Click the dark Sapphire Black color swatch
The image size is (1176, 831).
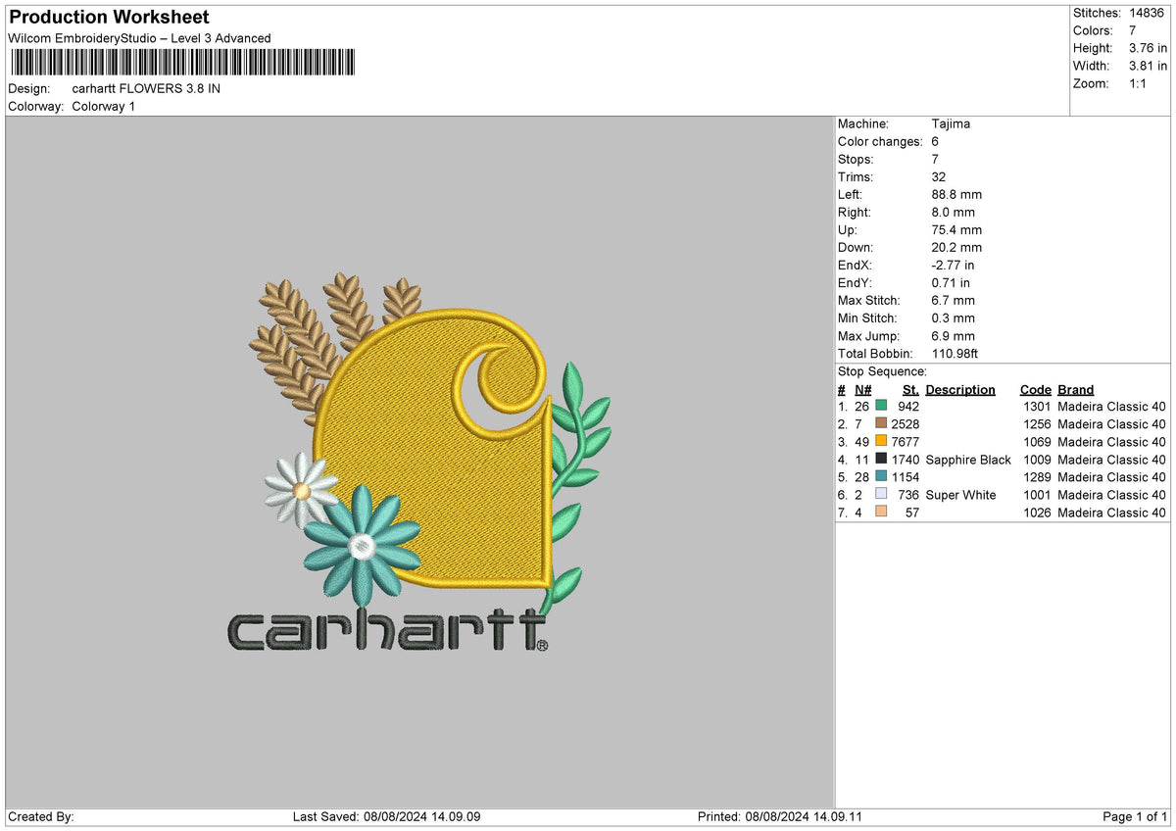[x=881, y=459]
